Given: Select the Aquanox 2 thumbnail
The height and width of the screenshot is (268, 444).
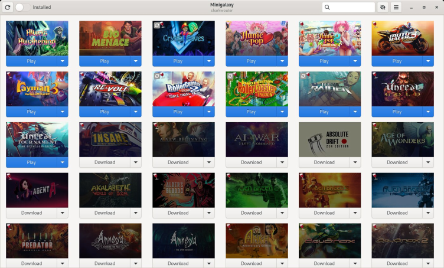Looking at the screenshot, I should tap(403, 241).
